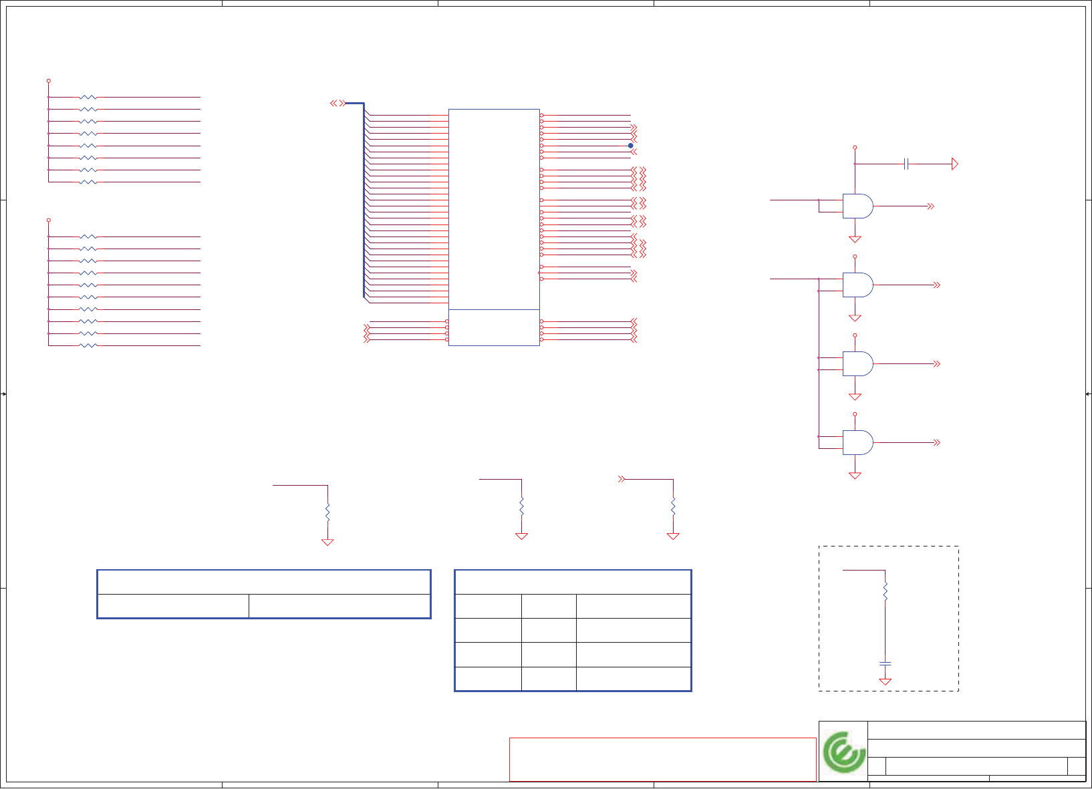Select the two-column blue bordered table

point(264,594)
